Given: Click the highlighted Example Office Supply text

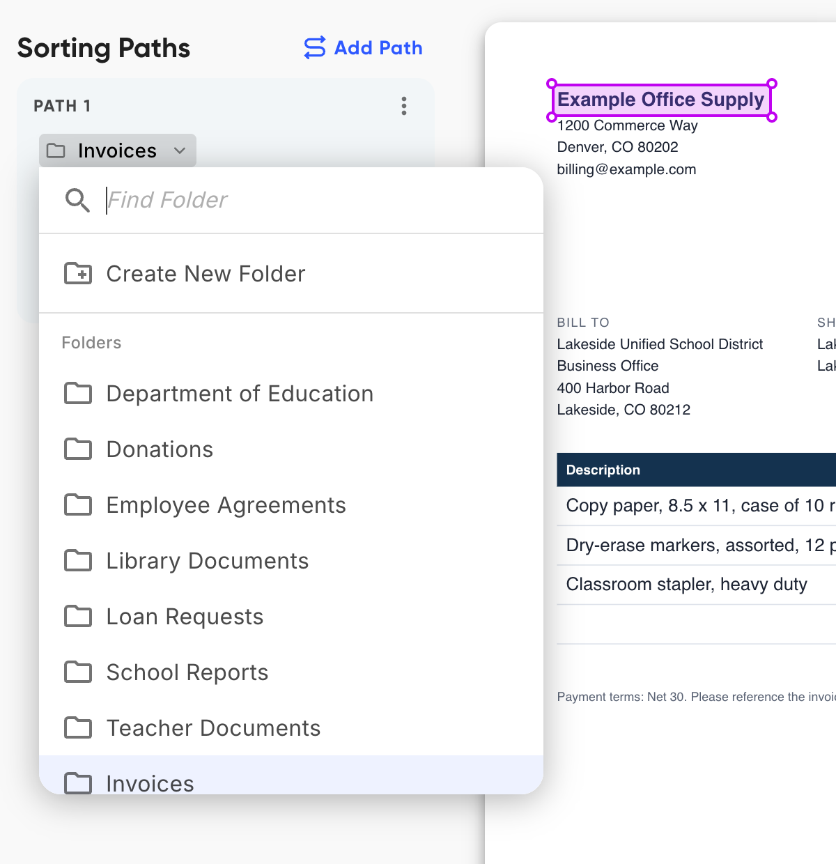Looking at the screenshot, I should click(661, 100).
